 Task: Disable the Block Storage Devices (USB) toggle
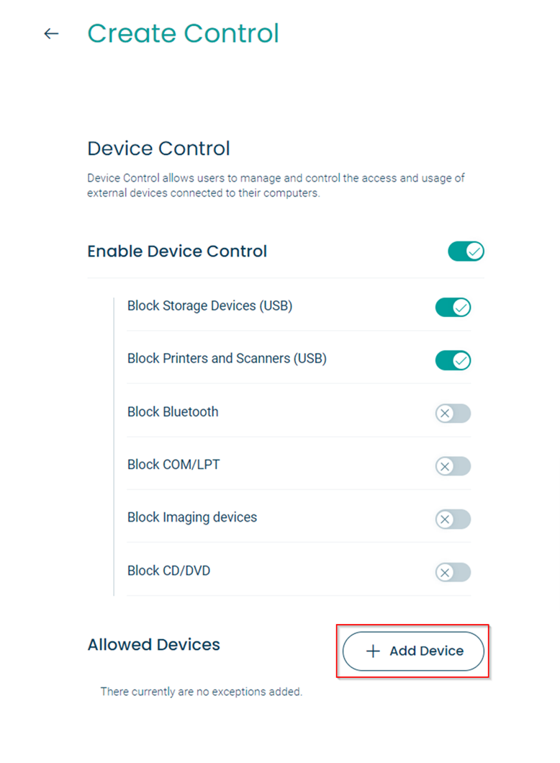click(453, 307)
